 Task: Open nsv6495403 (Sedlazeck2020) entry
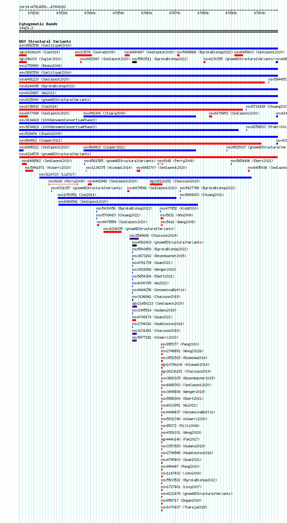tap(260, 52)
